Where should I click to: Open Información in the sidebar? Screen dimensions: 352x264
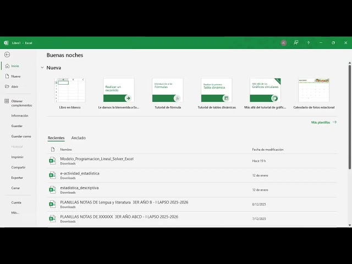tap(20, 116)
